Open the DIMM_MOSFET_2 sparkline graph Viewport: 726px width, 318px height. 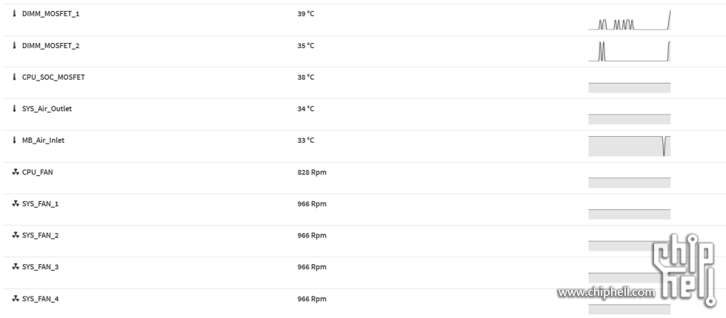(x=629, y=51)
